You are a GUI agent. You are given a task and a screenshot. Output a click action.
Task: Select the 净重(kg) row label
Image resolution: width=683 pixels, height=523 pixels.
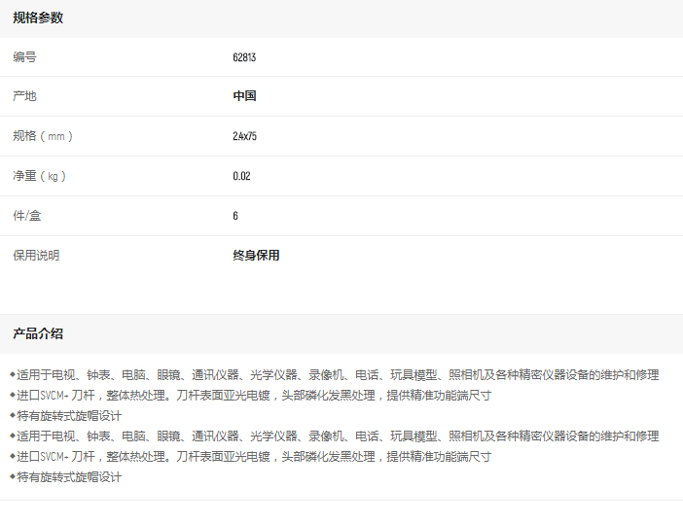pyautogui.click(x=40, y=176)
